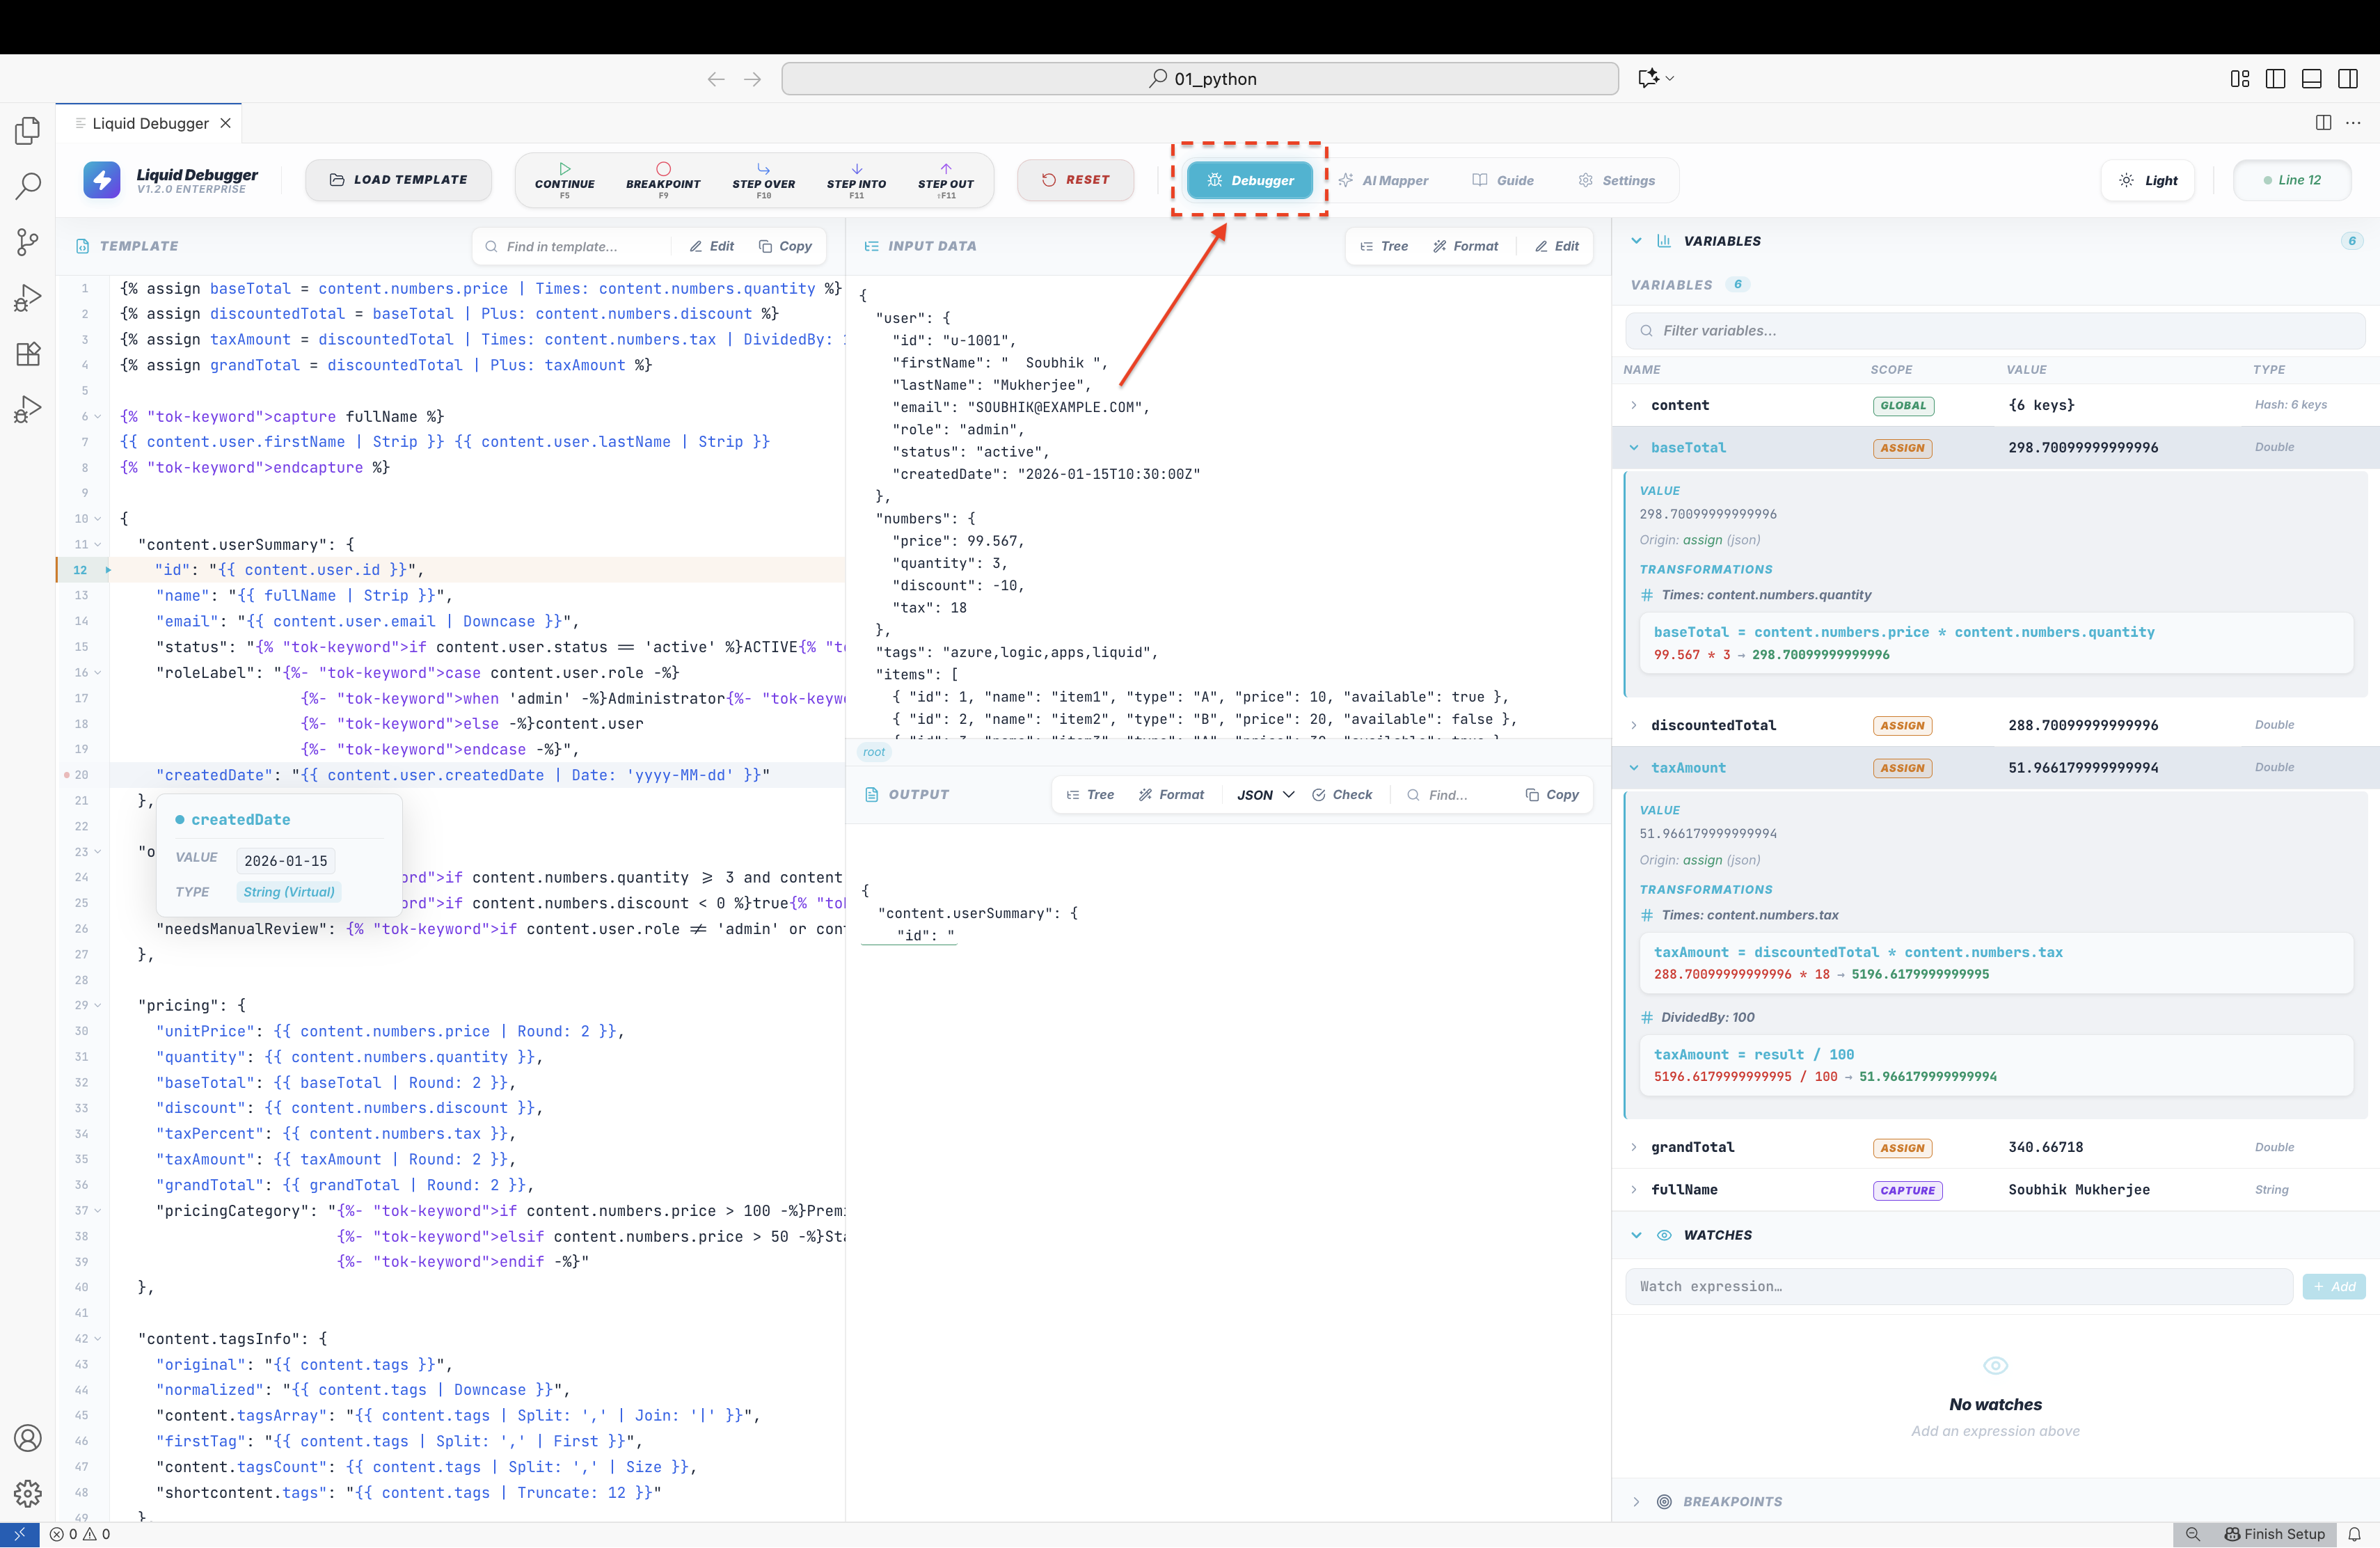The image size is (2380, 1548).
Task: Switch to the AI Mapper tab
Action: (x=1384, y=181)
